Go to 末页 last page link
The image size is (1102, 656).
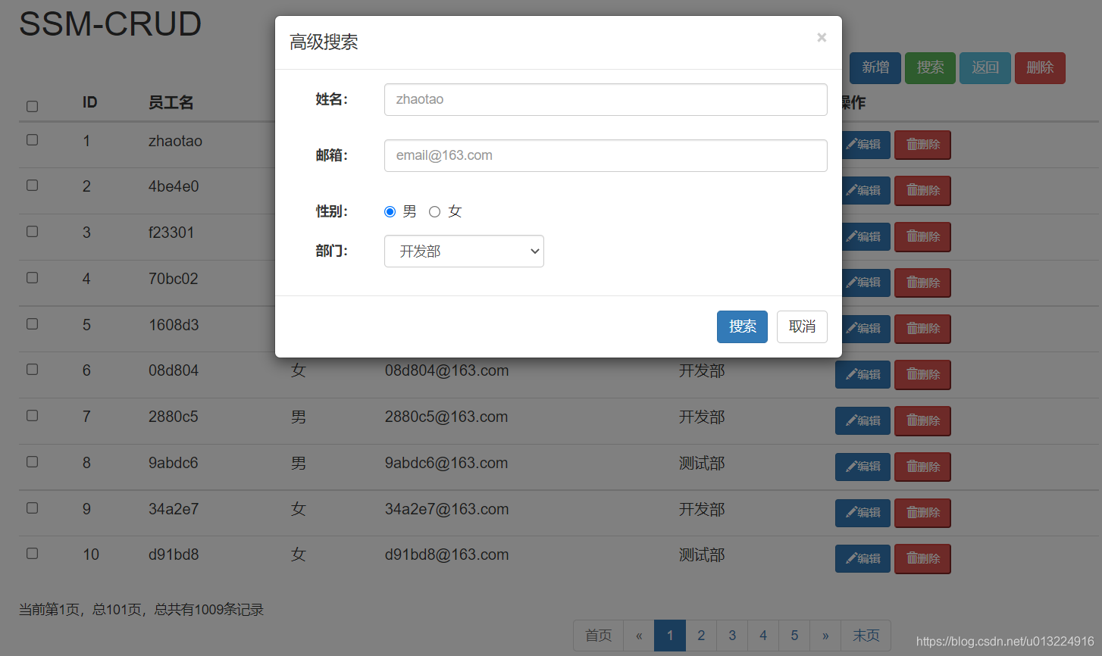click(x=866, y=636)
